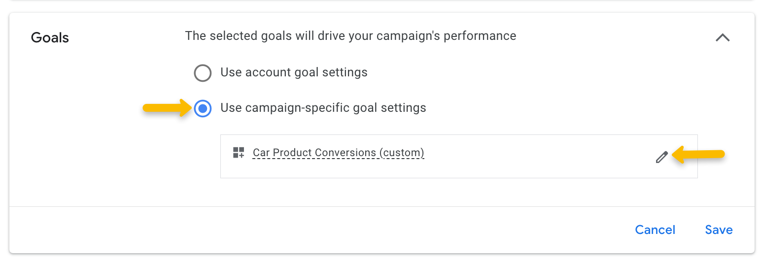Click the goals description text at top

coord(350,36)
